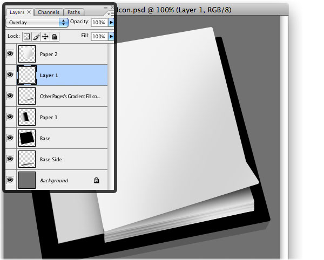The height and width of the screenshot is (260, 324).
Task: Toggle lock transparent pixels icon
Action: coord(26,37)
